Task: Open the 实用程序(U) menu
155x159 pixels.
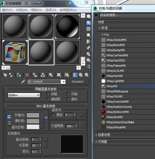Action: tap(68, 10)
